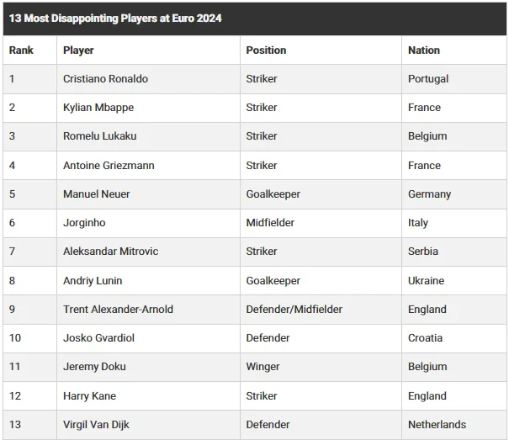Click Antoine Griezmann's name
509x440 pixels.
tap(109, 166)
